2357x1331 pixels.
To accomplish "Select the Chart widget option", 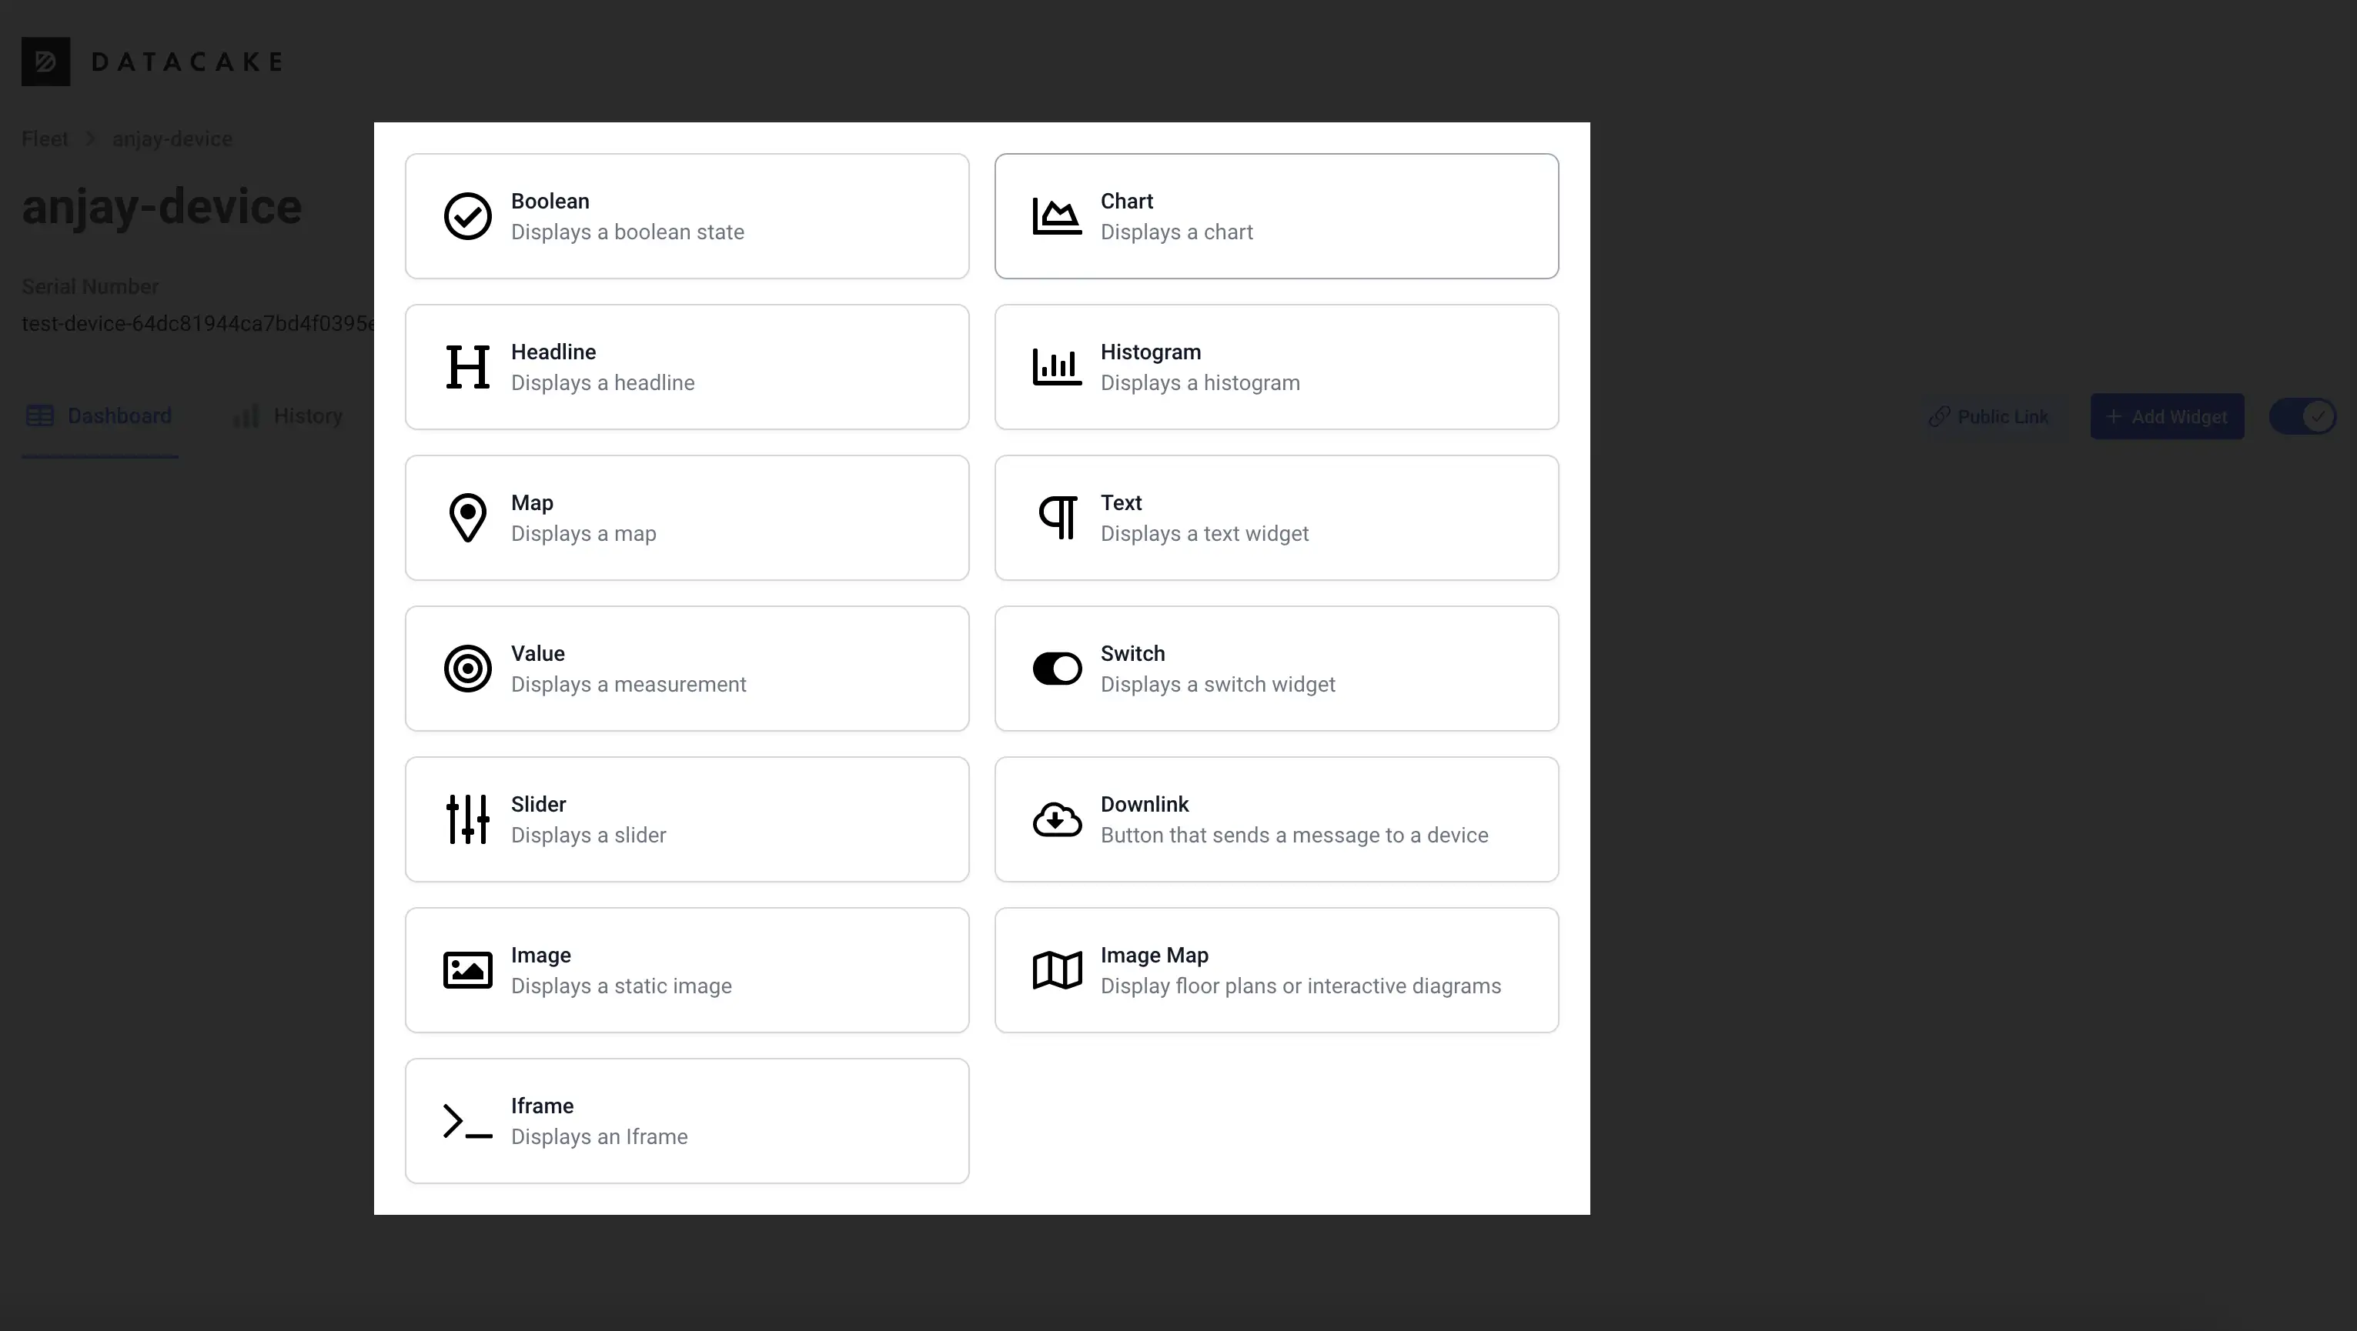I will point(1275,215).
